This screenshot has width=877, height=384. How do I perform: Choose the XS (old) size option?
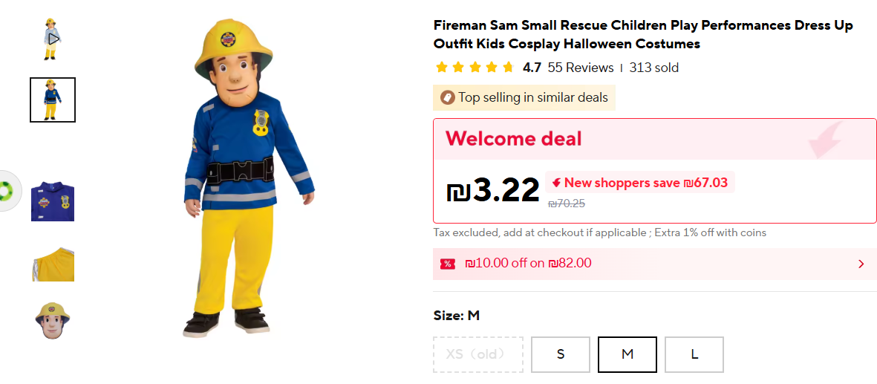[478, 354]
